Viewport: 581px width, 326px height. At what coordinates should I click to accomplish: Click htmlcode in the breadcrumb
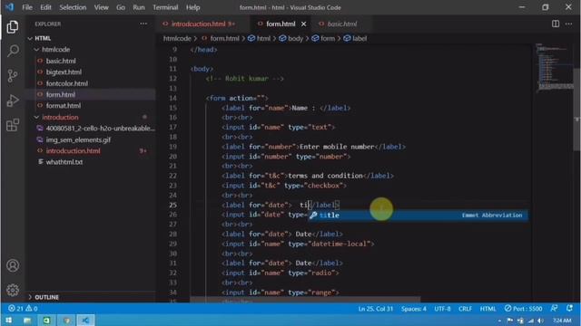(177, 38)
